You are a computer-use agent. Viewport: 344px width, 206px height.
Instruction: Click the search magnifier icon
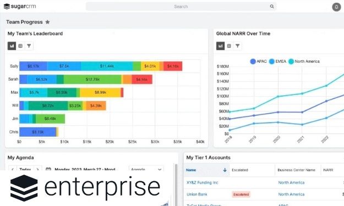coord(272,7)
